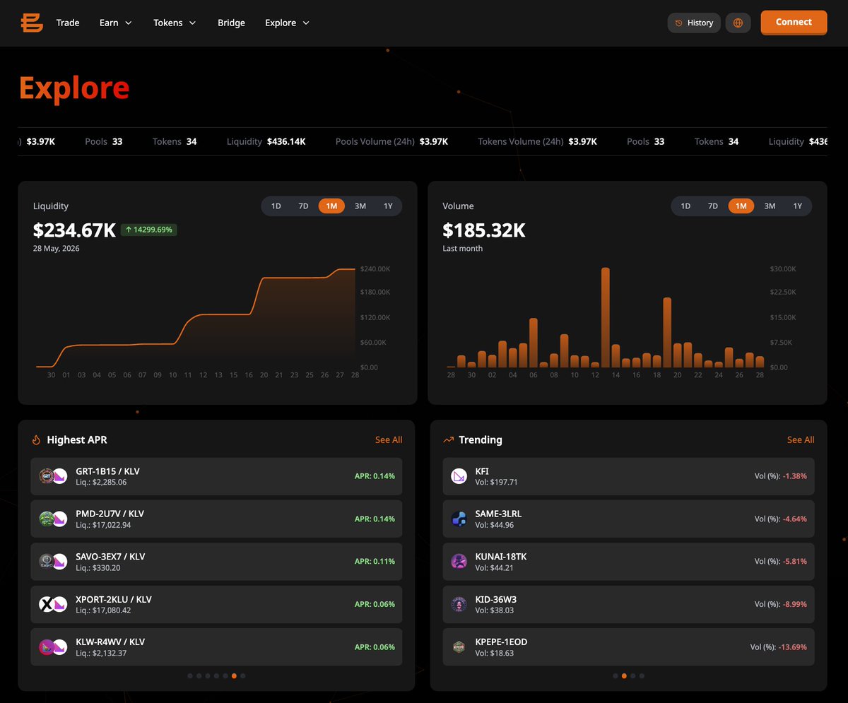Go to first page dot of Highest APR
Screen dimensions: 848x703
[x=190, y=676]
